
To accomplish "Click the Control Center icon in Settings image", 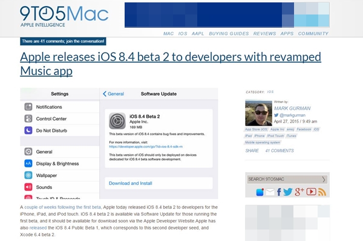I will [28, 118].
